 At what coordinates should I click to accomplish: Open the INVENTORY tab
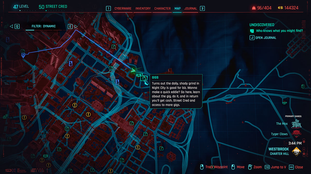click(143, 8)
